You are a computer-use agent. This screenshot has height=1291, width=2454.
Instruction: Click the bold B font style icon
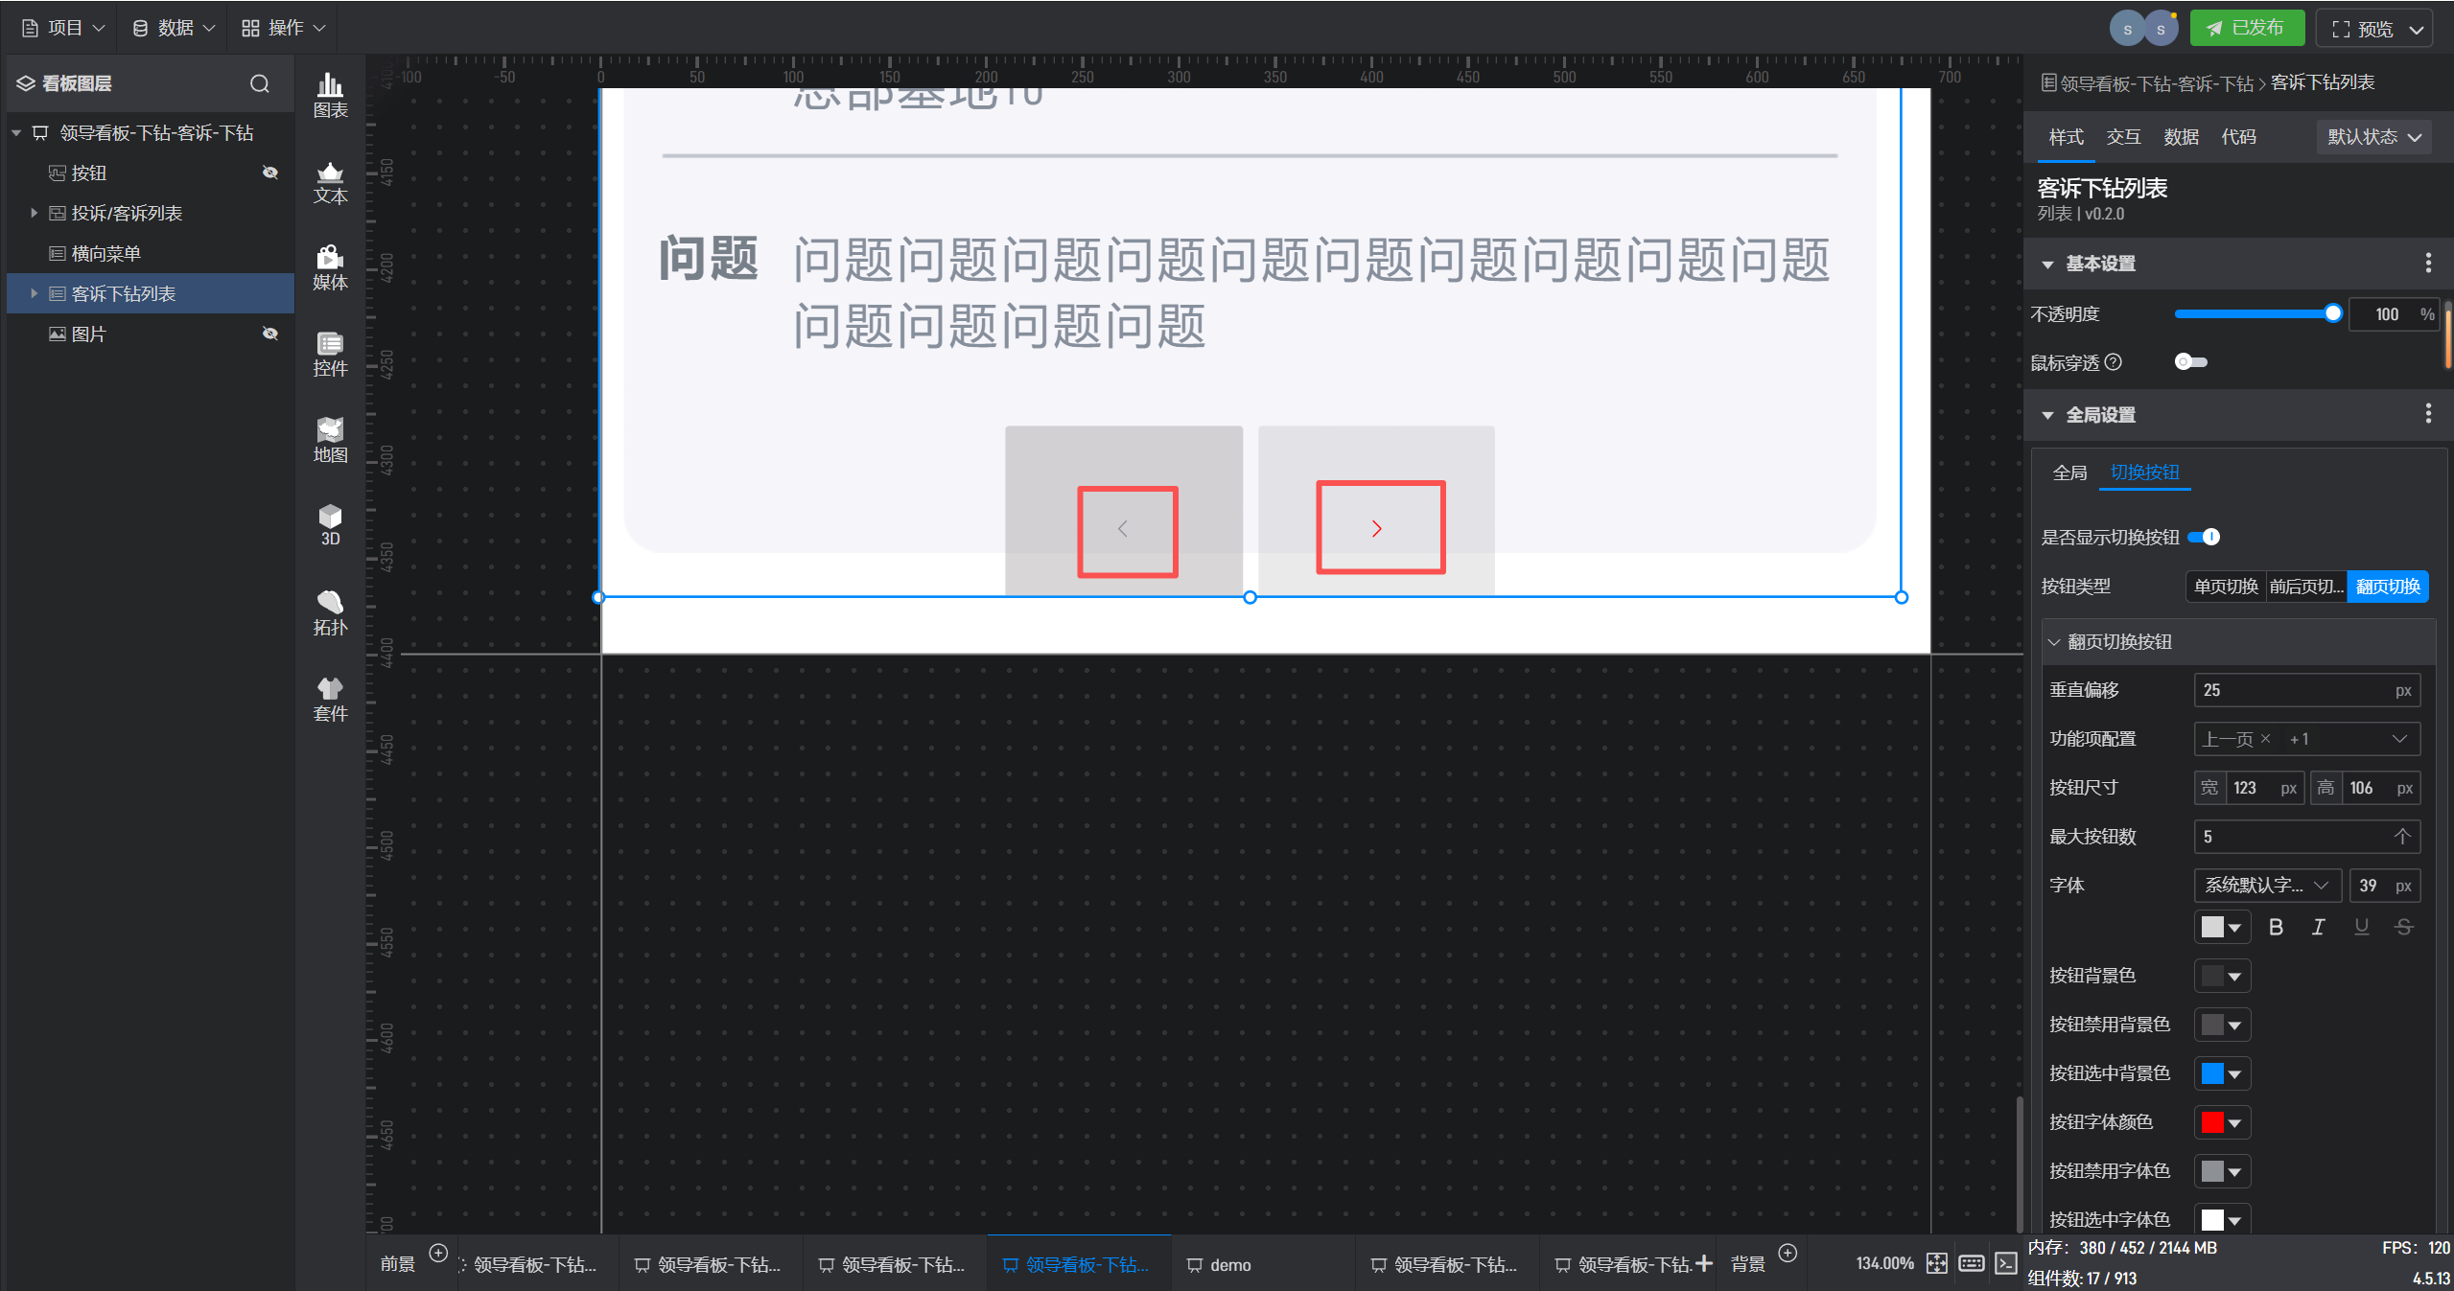point(2276,927)
